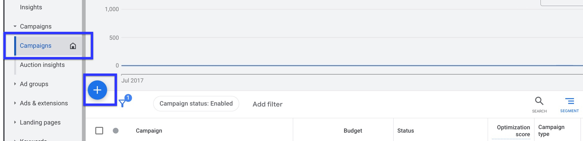Click Campaign status: Enabled filter chip
The width and height of the screenshot is (583, 141).
[196, 103]
